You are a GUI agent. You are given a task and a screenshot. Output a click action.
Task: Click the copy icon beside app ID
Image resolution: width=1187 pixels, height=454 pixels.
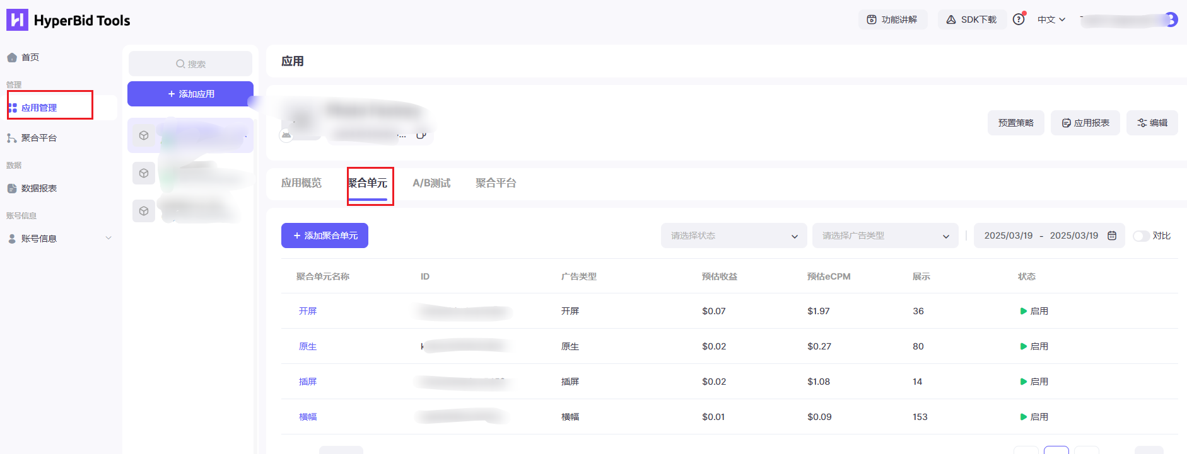pyautogui.click(x=421, y=134)
